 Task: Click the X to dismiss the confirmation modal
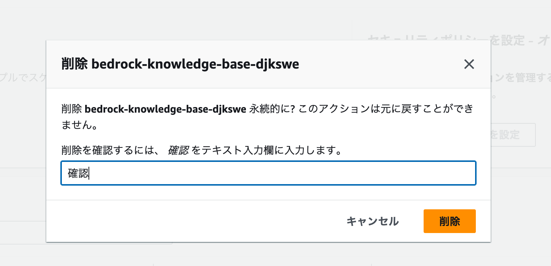tap(469, 64)
